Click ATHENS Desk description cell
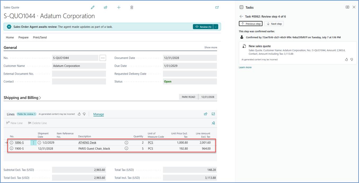This screenshot has height=183, width=359. pyautogui.click(x=87, y=143)
